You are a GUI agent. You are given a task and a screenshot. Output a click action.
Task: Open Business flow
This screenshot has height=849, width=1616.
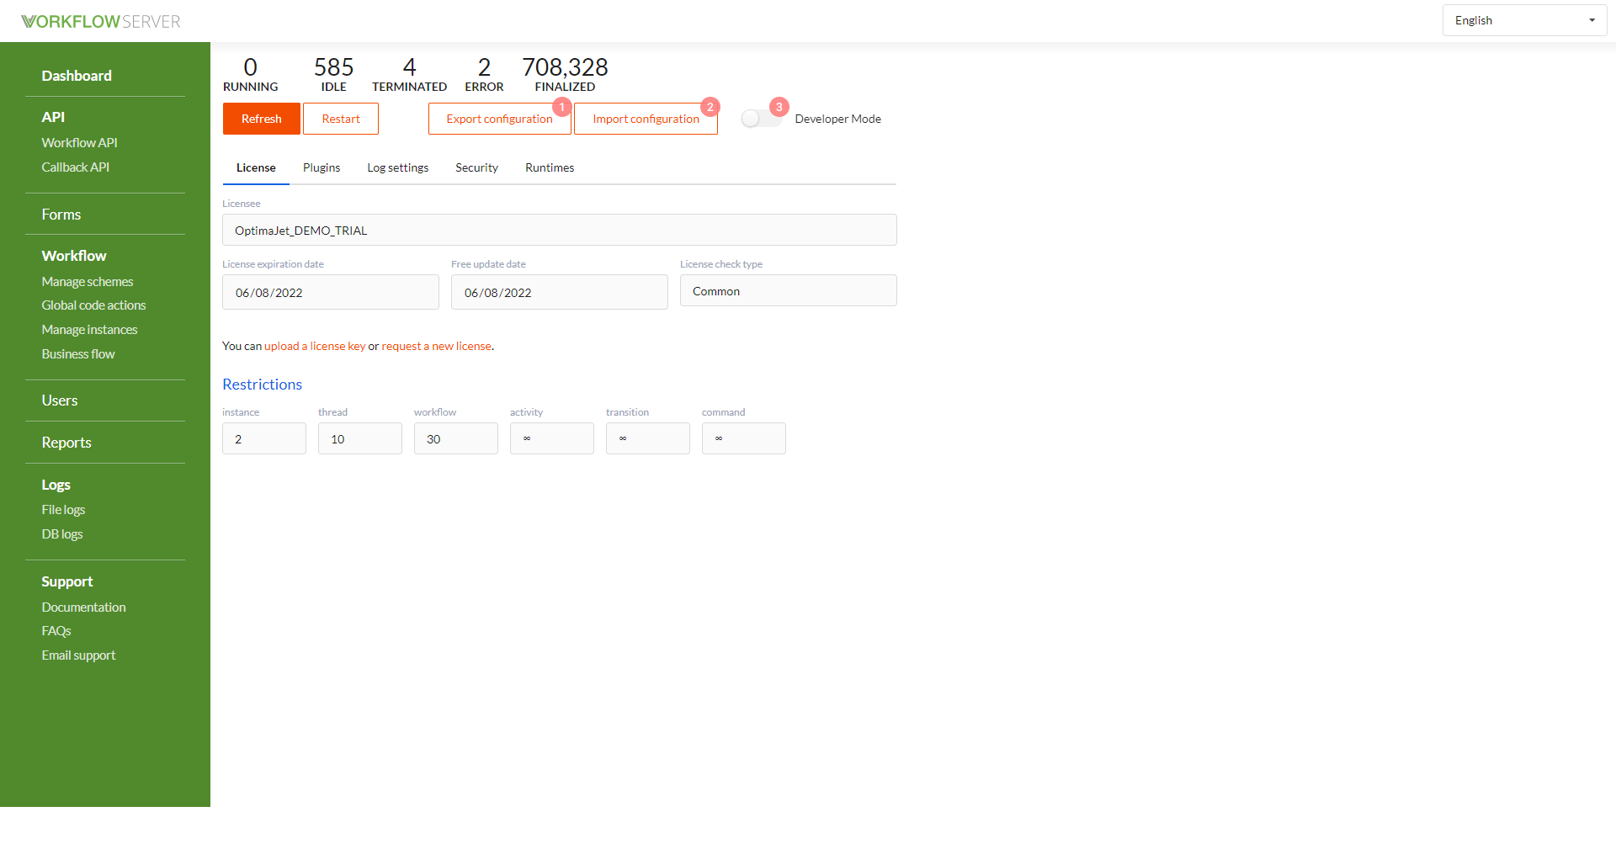[78, 354]
